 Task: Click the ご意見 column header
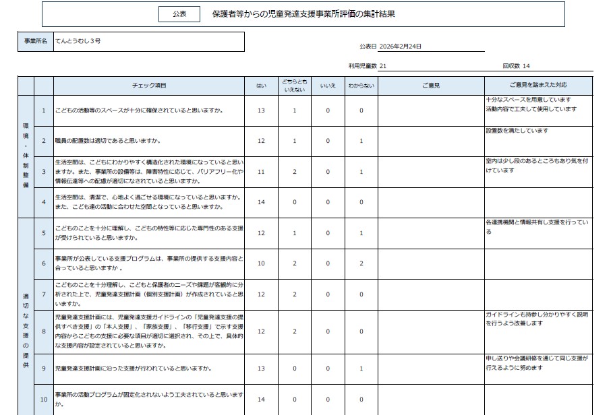click(x=430, y=86)
